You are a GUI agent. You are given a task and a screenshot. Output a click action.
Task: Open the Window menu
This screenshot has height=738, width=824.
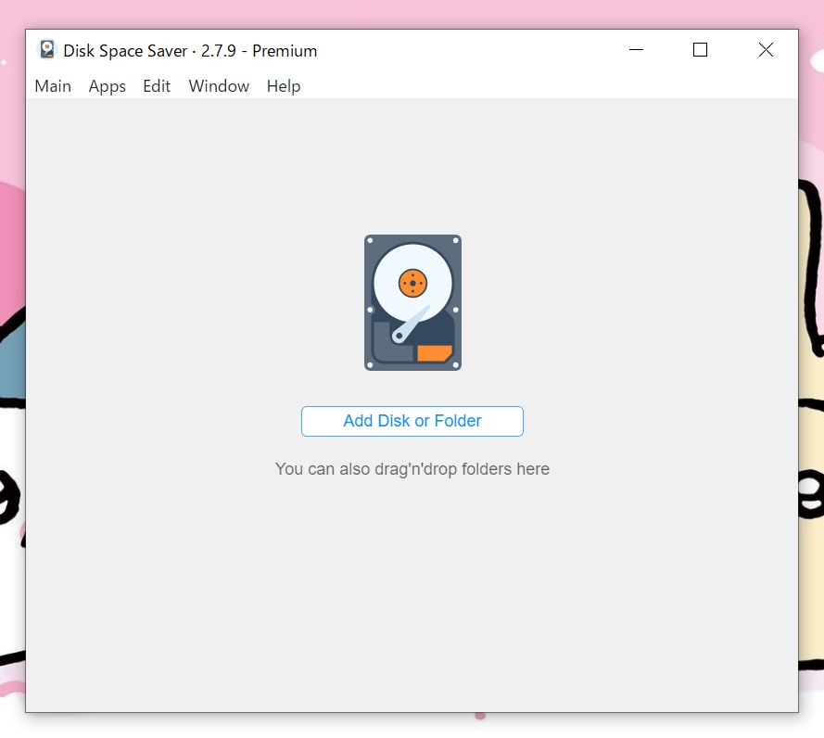pyautogui.click(x=219, y=85)
